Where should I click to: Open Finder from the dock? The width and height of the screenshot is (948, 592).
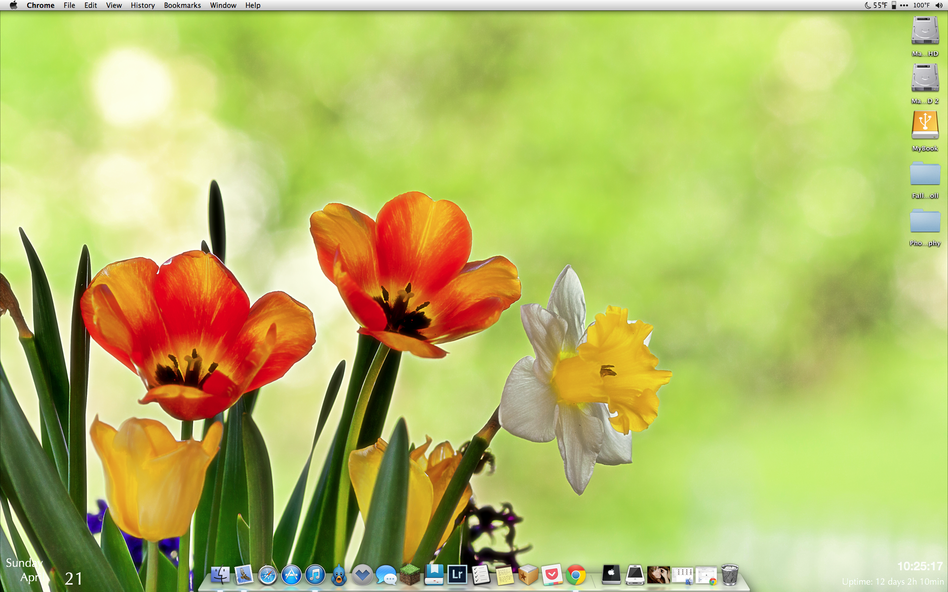click(220, 575)
